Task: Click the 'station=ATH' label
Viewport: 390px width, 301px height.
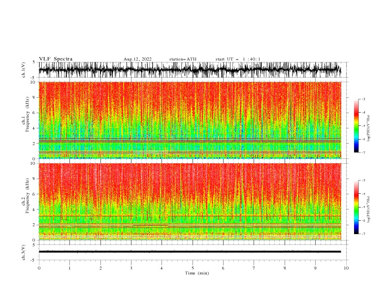Action: 183,59
